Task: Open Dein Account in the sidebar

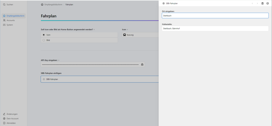Action: pyautogui.click(x=11, y=119)
